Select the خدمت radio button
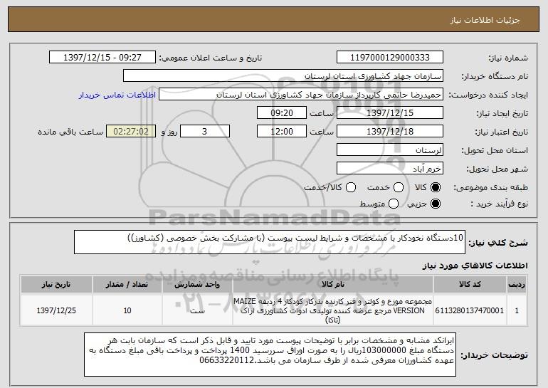 coord(399,187)
